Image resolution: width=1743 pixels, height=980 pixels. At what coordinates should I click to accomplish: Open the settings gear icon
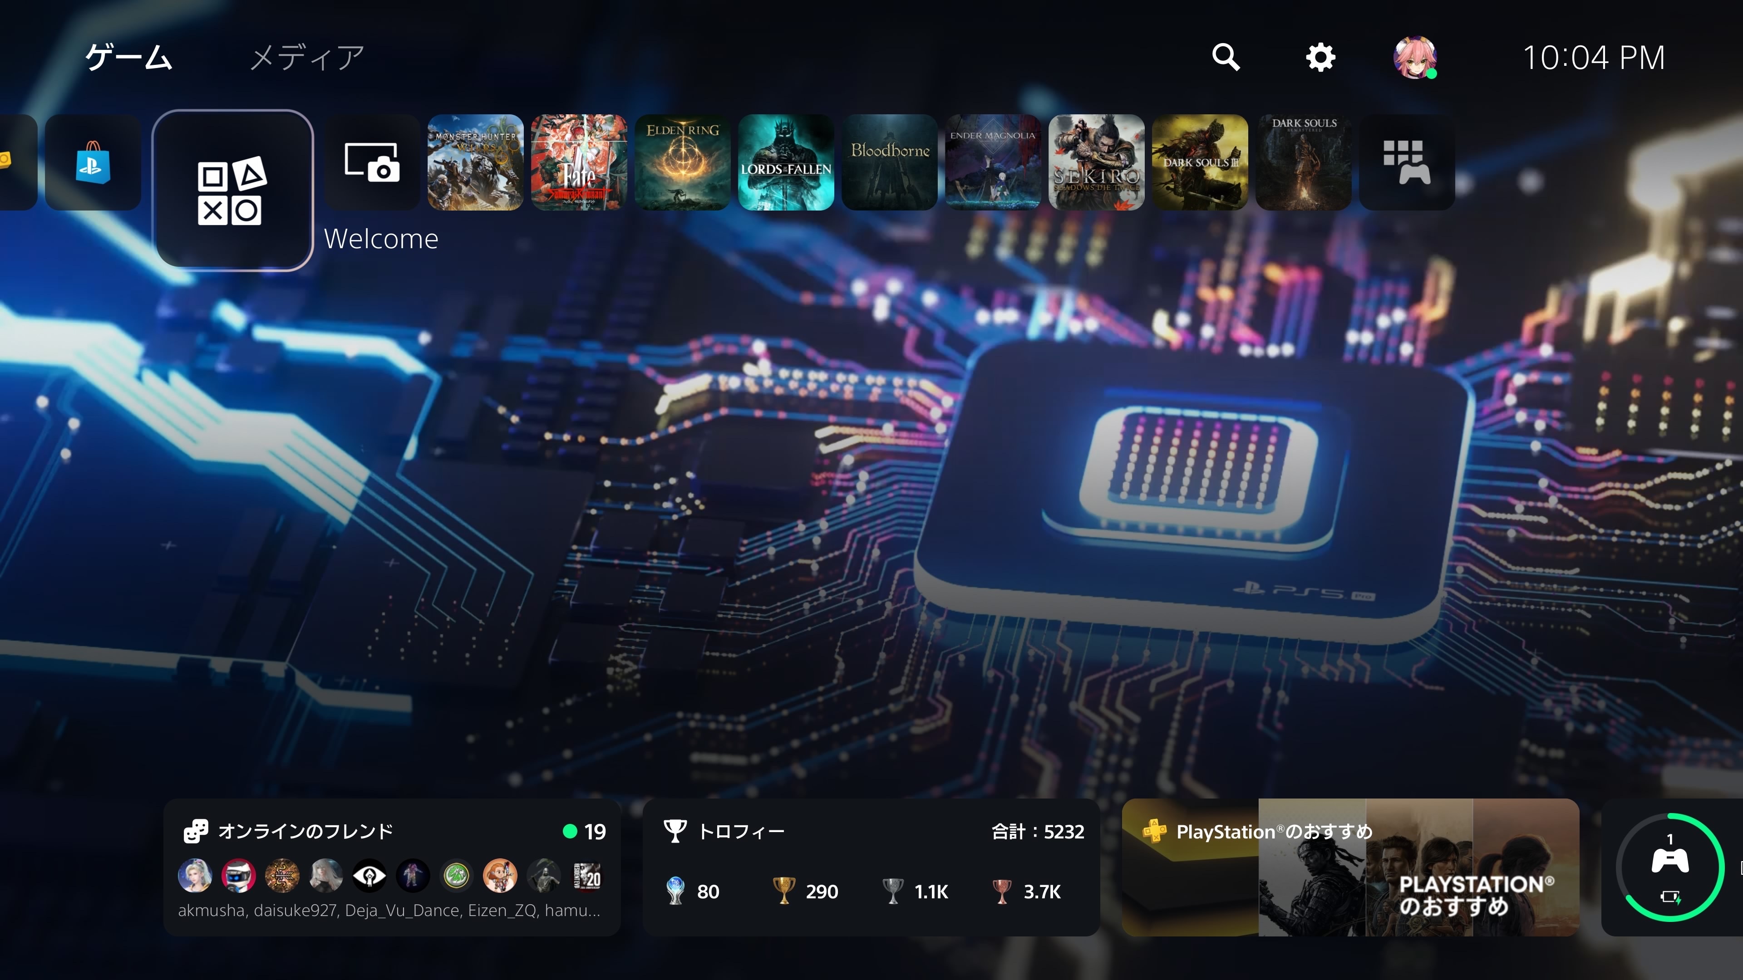pos(1320,58)
